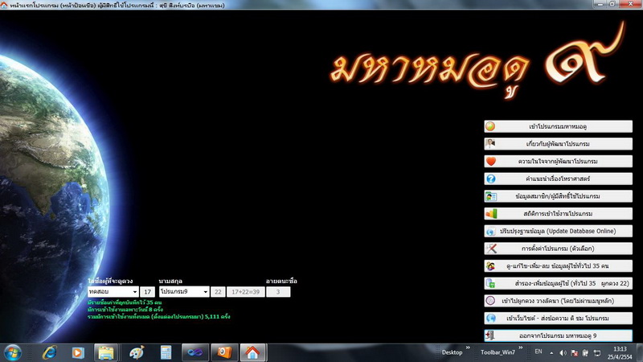
Task: Click the home icon in the title bar
Action: click(x=4, y=5)
